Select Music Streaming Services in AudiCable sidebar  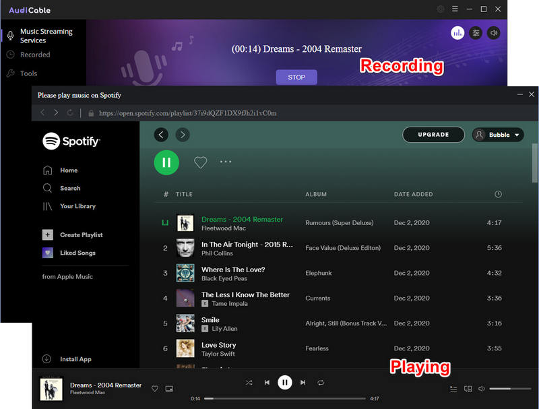(x=43, y=36)
